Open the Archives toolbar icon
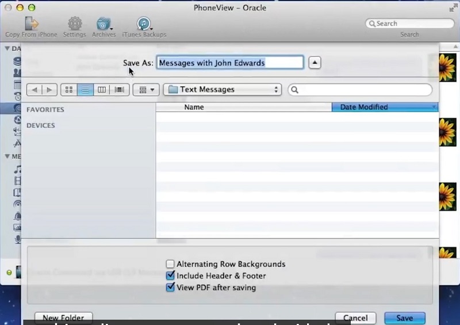The width and height of the screenshot is (460, 325). (104, 24)
